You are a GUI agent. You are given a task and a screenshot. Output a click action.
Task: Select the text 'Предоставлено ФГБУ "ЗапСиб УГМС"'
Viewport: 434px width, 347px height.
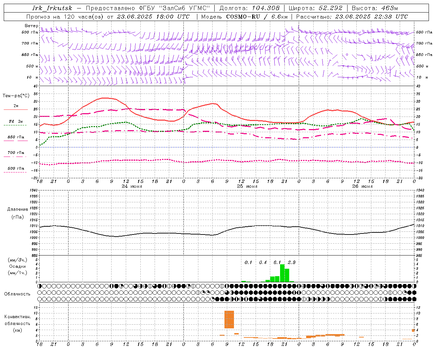[x=148, y=8]
